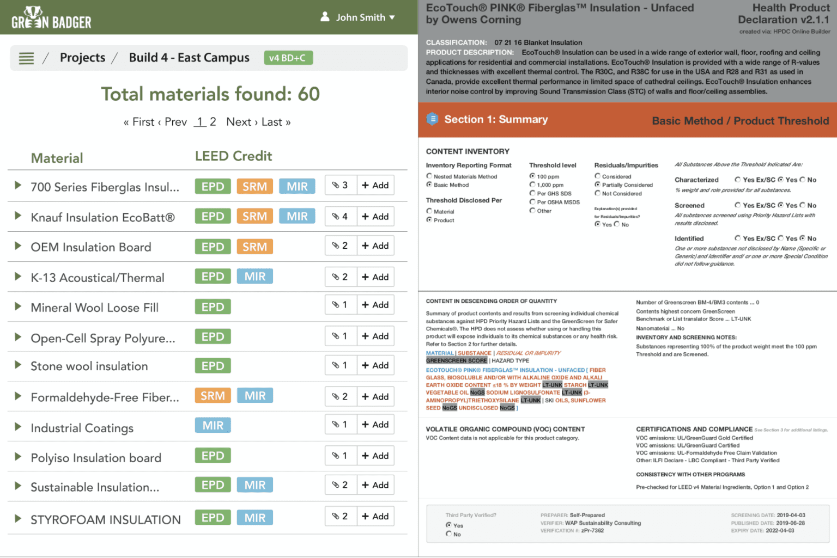Click the tag count for K-13 Acoustical/Thermal

coord(341,277)
